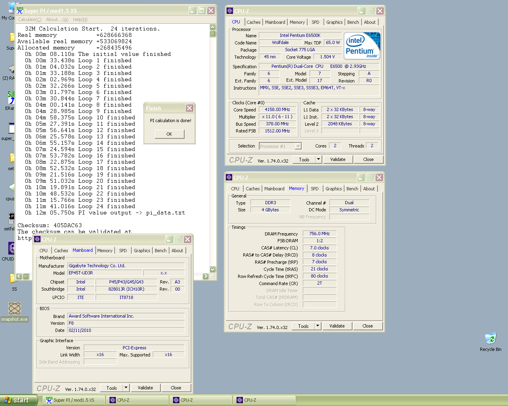Click the CPU-Z memory window title icon
Image resolution: width=508 pixels, height=406 pixels.
229,178
